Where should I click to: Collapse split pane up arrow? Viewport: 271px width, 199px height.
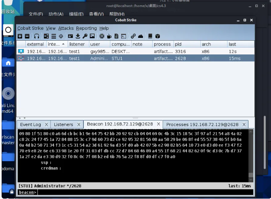[20, 118]
